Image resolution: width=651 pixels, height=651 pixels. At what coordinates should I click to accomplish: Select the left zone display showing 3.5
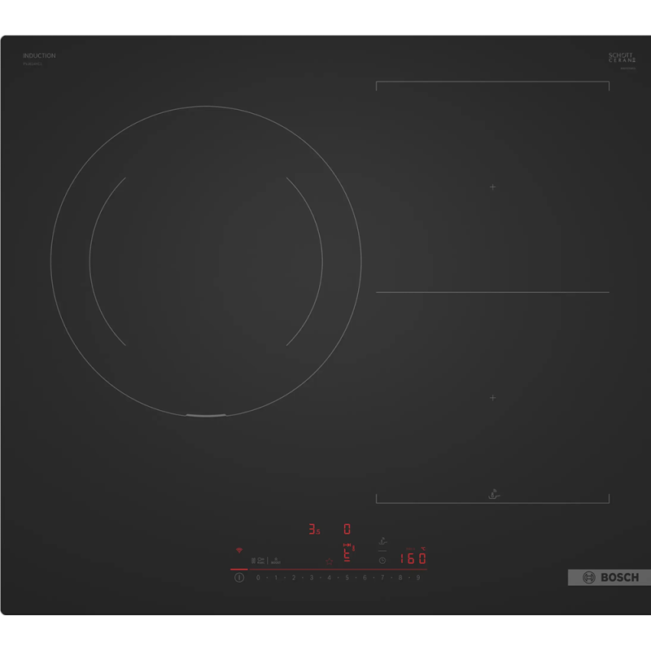314,529
